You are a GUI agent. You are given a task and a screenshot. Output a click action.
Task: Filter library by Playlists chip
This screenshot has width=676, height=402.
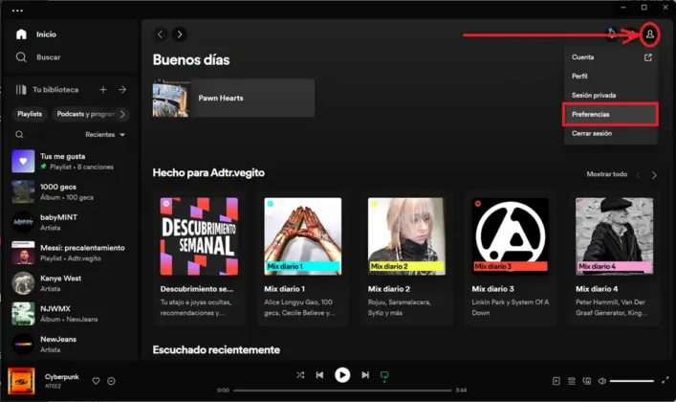[x=30, y=114]
